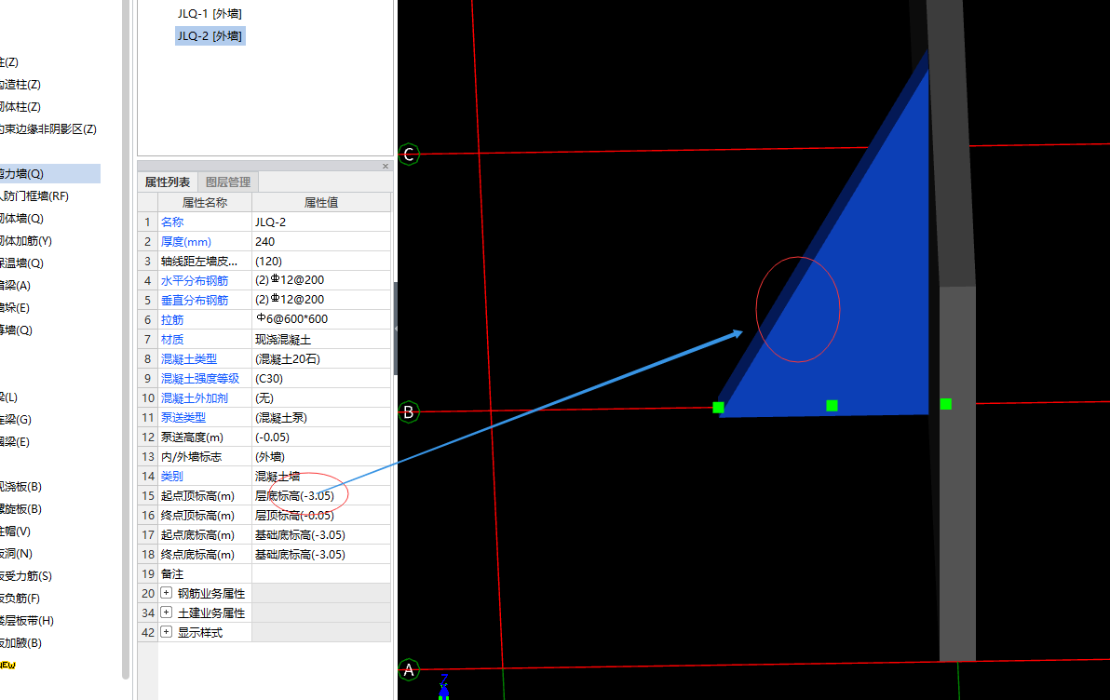Click the 混凝土强度等级 value (C30)

(320, 378)
